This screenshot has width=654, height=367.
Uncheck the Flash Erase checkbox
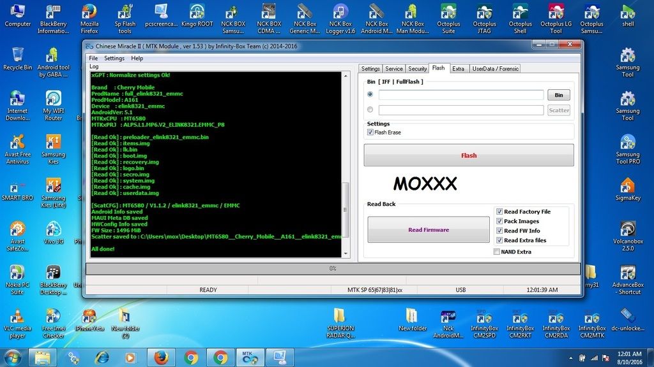point(370,133)
